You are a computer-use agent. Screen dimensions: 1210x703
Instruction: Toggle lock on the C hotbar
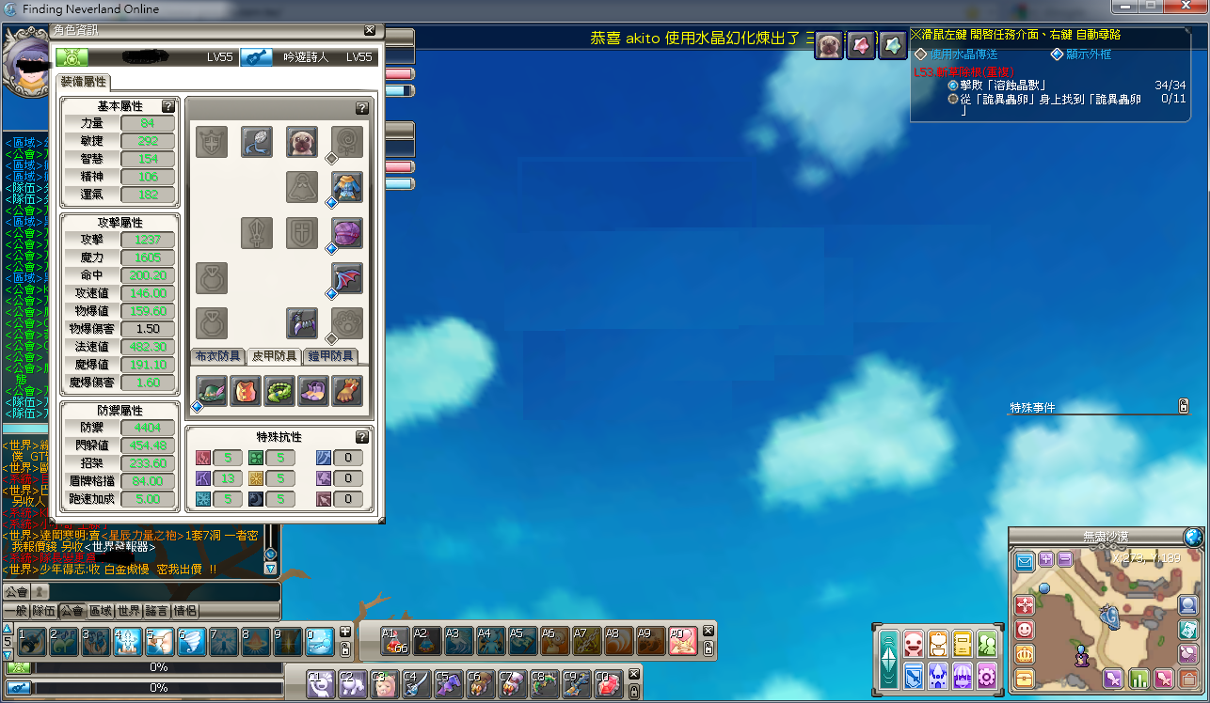635,691
